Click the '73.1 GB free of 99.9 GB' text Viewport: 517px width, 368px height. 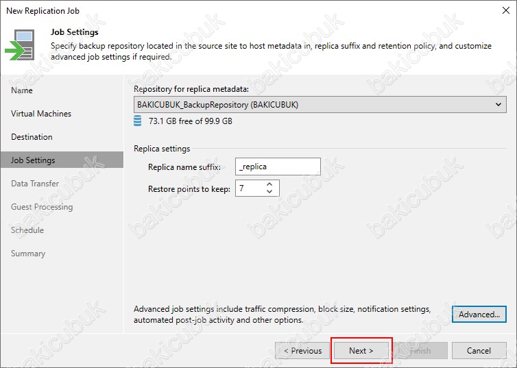coord(190,121)
